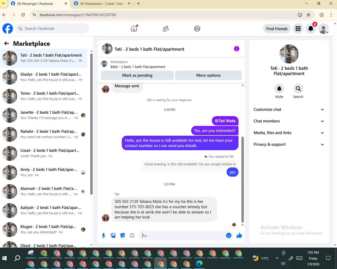Open Microsoft Edge from taskbar
This screenshot has height=269, width=337.
(199, 264)
